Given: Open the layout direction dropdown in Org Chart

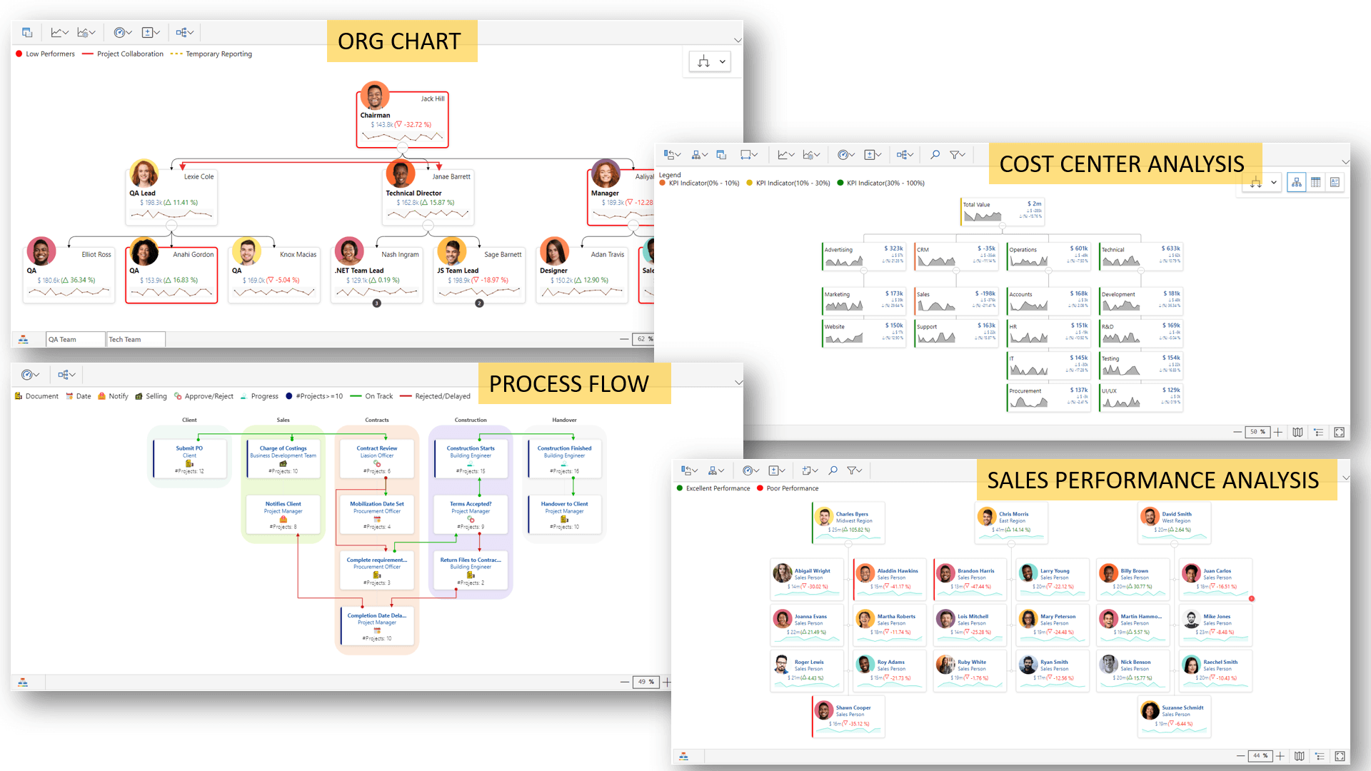Looking at the screenshot, I should point(710,61).
